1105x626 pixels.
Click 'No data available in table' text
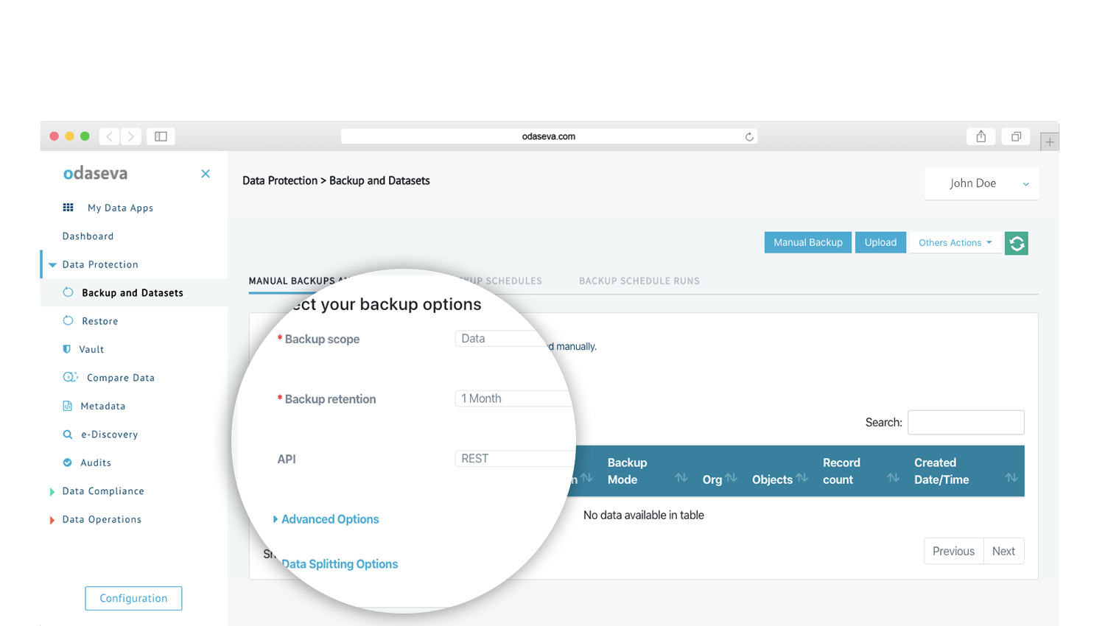tap(644, 516)
